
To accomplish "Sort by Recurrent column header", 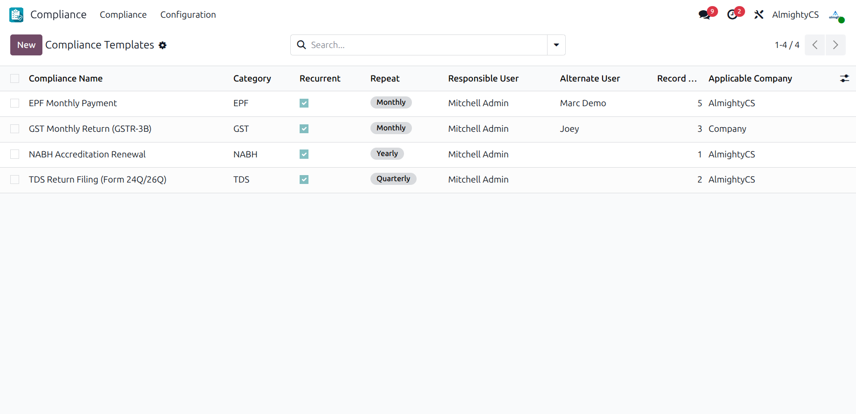I will 320,79.
